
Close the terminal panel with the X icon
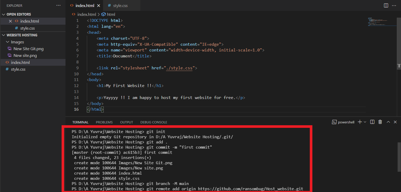pyautogui.click(x=395, y=122)
